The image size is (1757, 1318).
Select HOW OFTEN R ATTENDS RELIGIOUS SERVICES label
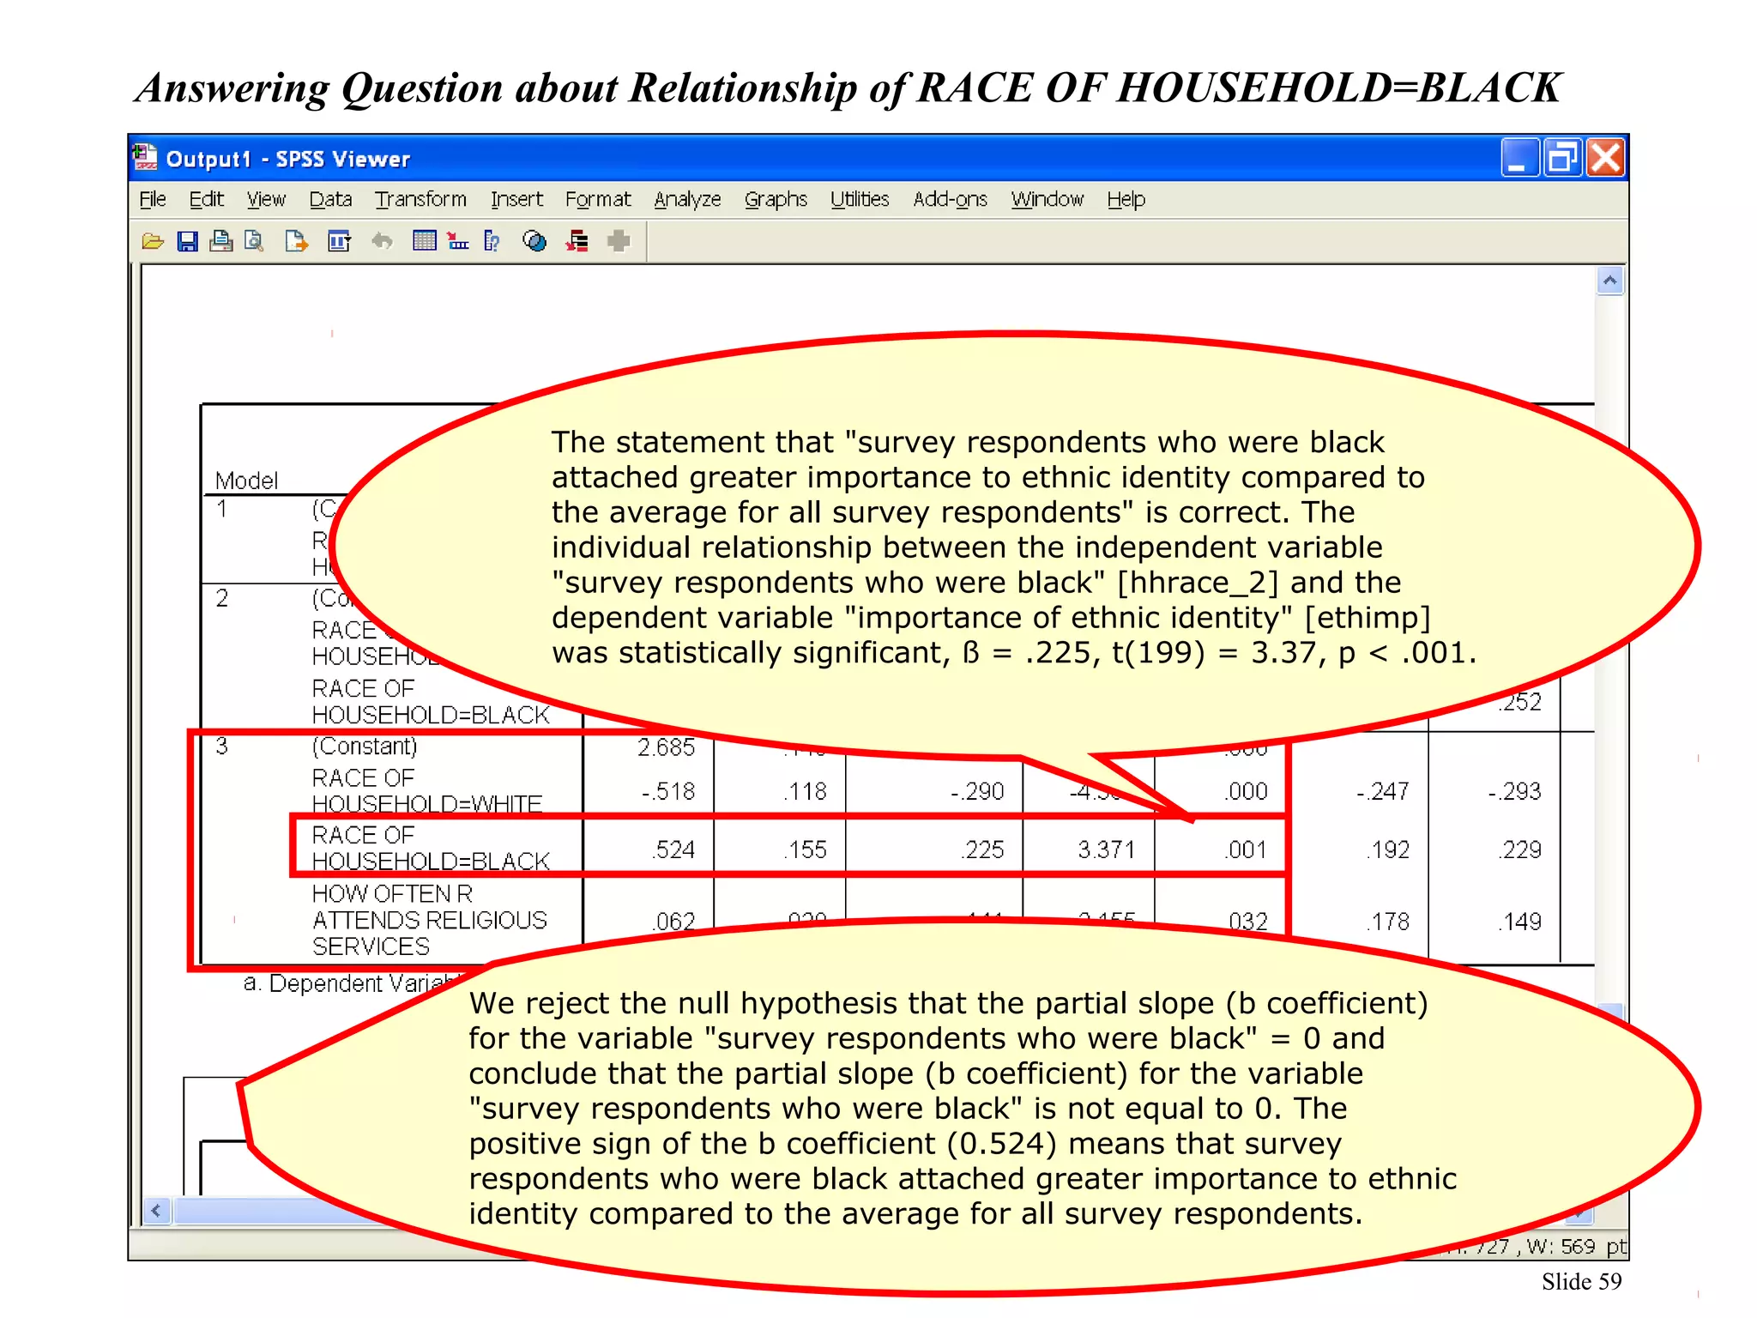[429, 920]
